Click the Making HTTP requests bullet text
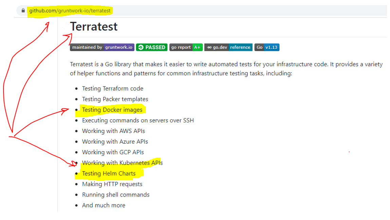This screenshot has height=220, width=390. pos(112,184)
